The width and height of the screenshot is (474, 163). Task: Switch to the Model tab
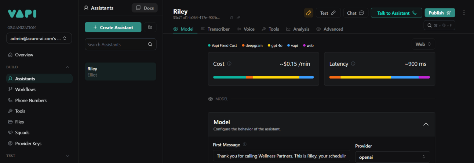coord(183,29)
